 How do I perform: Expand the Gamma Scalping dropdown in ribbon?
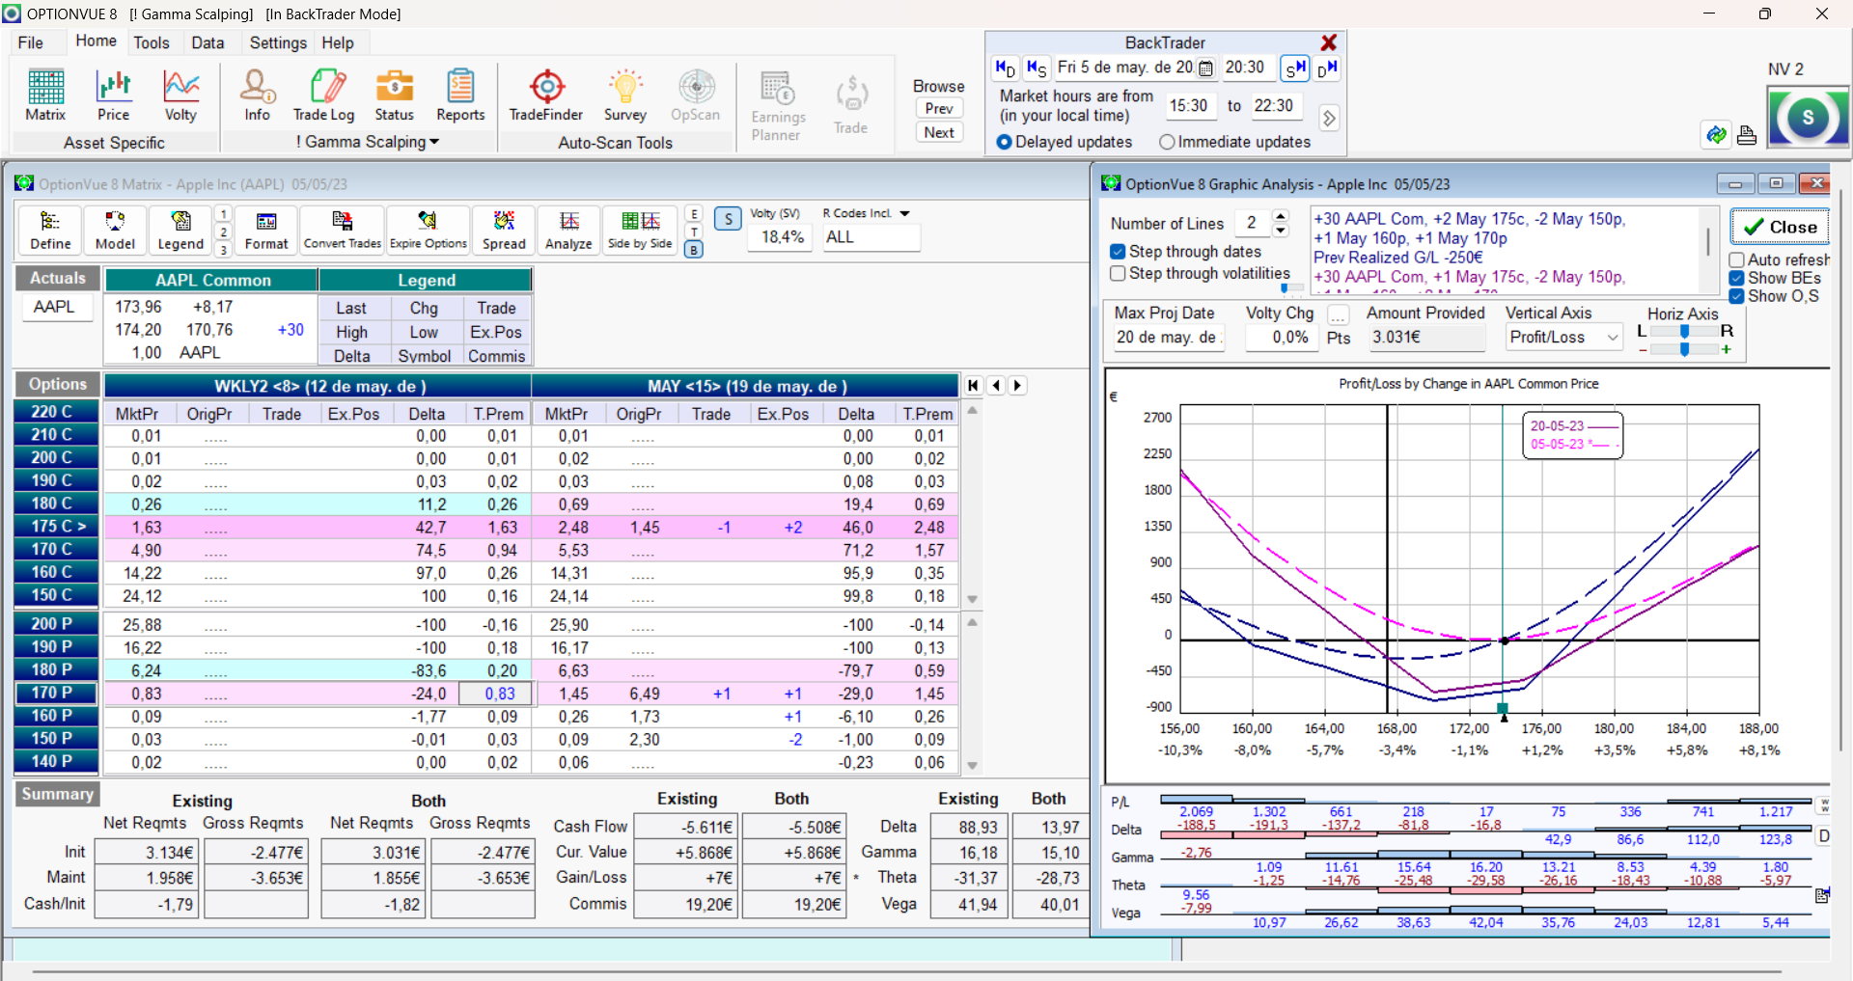click(x=434, y=142)
